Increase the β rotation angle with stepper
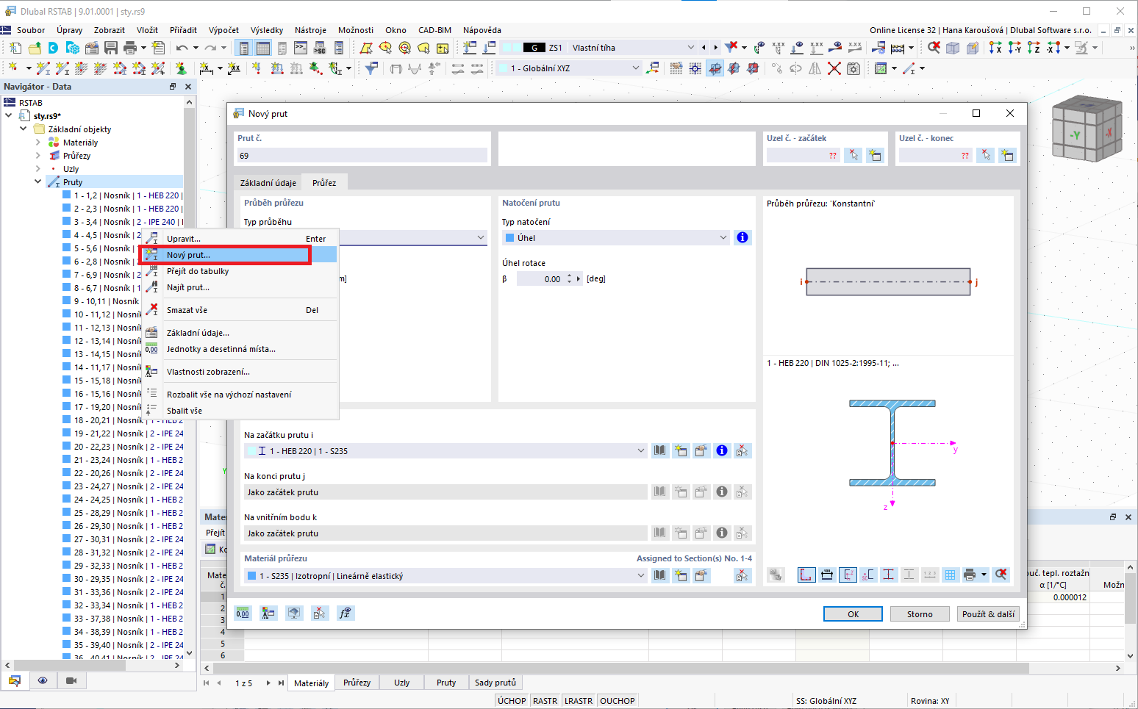 (x=570, y=276)
